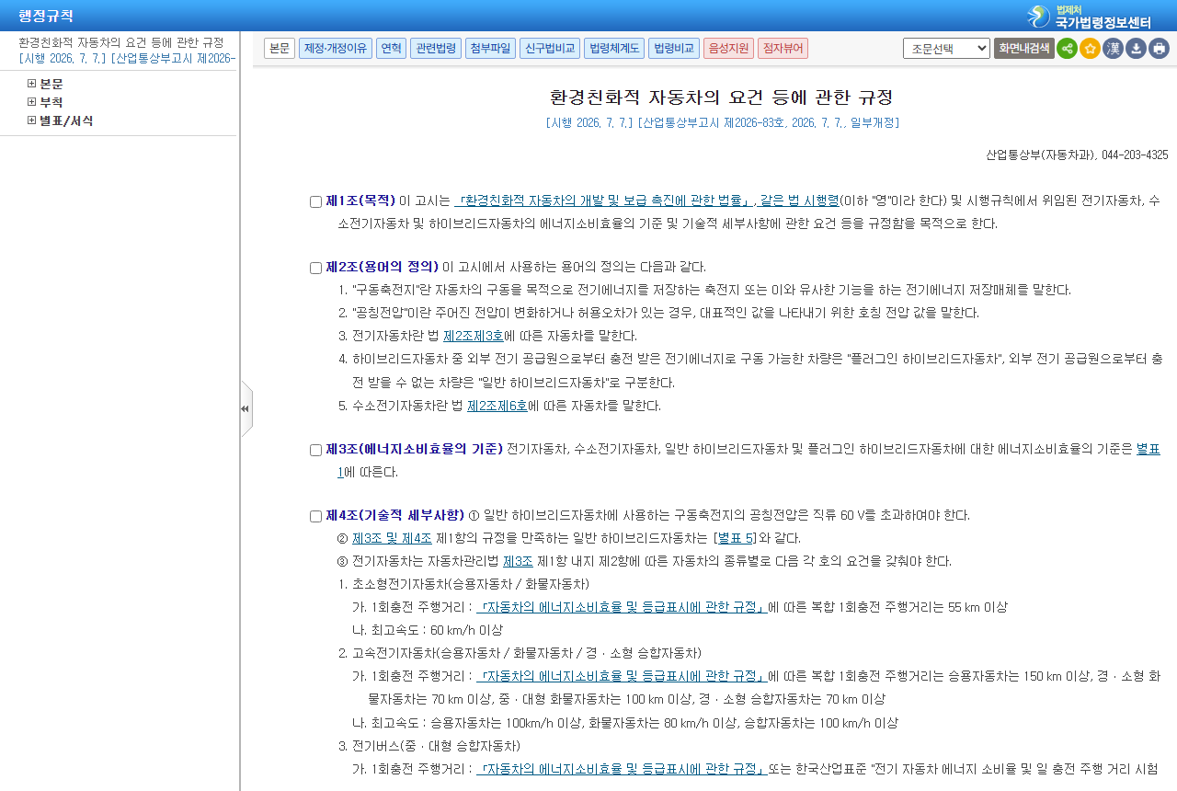Click the 음성지원 voice support button
The width and height of the screenshot is (1177, 791).
pyautogui.click(x=728, y=49)
